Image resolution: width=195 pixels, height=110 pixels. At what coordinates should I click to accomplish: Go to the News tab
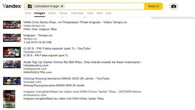pos(63,13)
